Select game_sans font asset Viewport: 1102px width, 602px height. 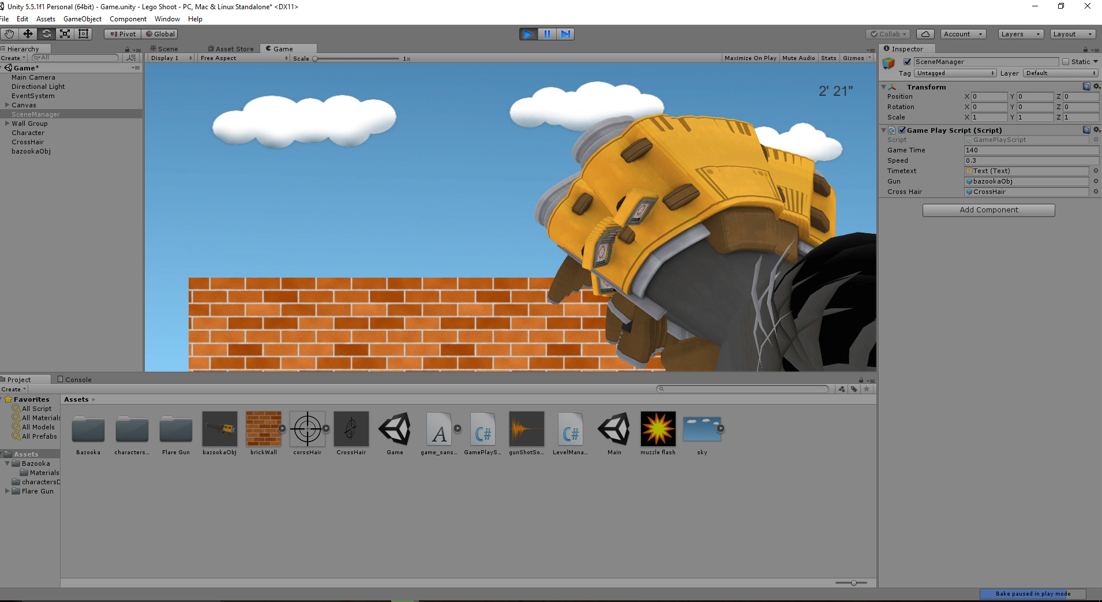click(439, 433)
